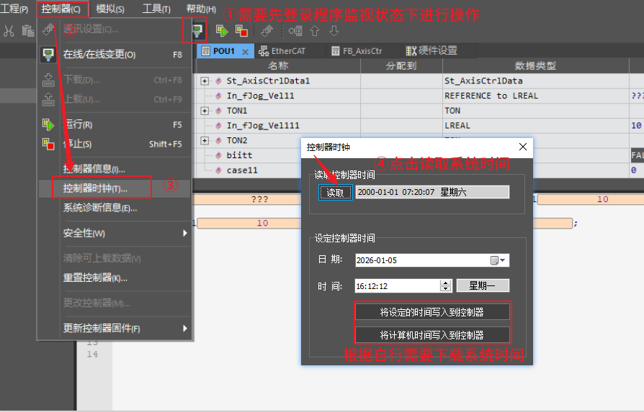Click the time input field showing 16:12:12
This screenshot has height=412, width=644.
[396, 285]
